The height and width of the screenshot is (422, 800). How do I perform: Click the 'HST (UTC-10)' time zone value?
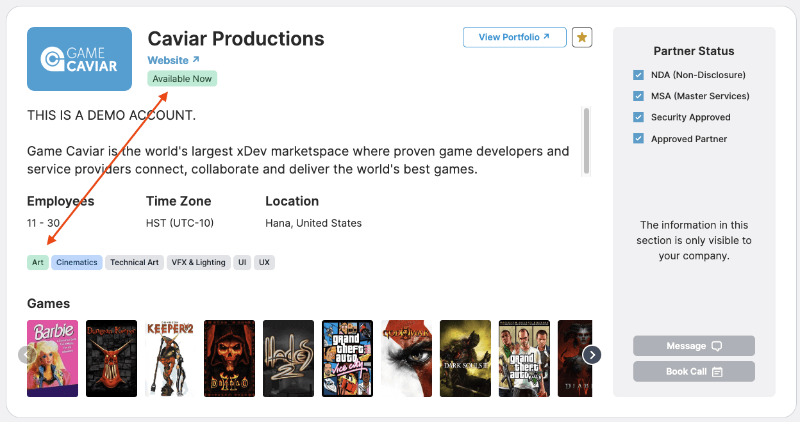point(180,223)
